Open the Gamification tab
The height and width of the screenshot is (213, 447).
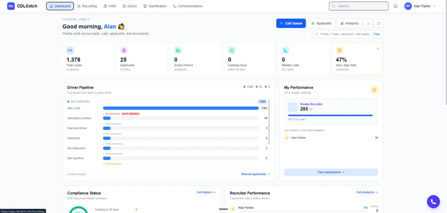click(x=155, y=6)
